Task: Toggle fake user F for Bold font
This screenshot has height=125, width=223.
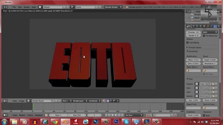Action: click(x=210, y=88)
